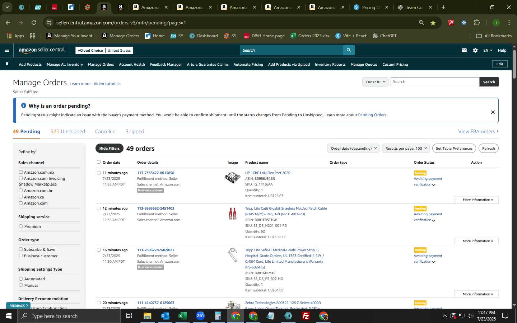
Task: Open order link 113-7335422-8013858
Action: pos(155,173)
